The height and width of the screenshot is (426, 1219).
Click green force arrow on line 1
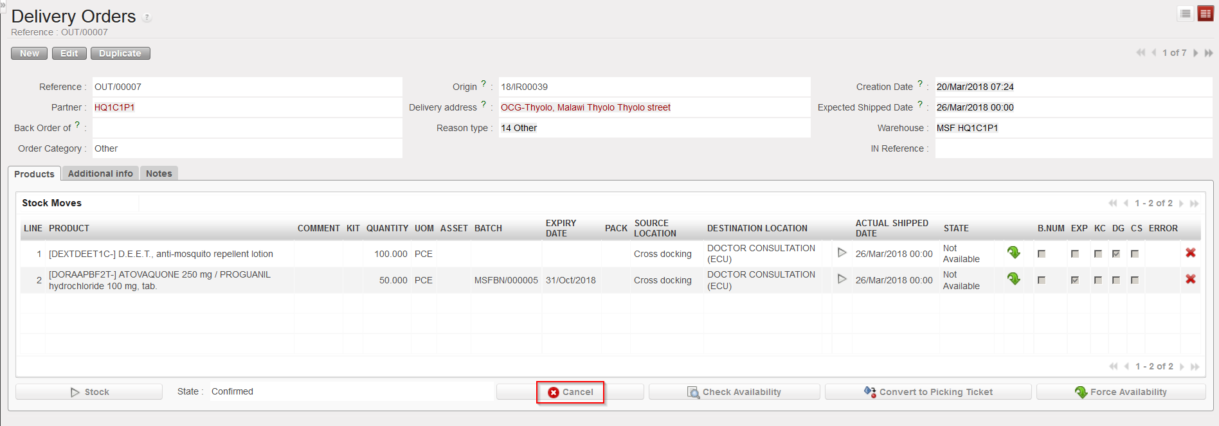[x=1014, y=253]
